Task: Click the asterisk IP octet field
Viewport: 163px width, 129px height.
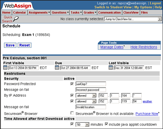Action: [137, 95]
